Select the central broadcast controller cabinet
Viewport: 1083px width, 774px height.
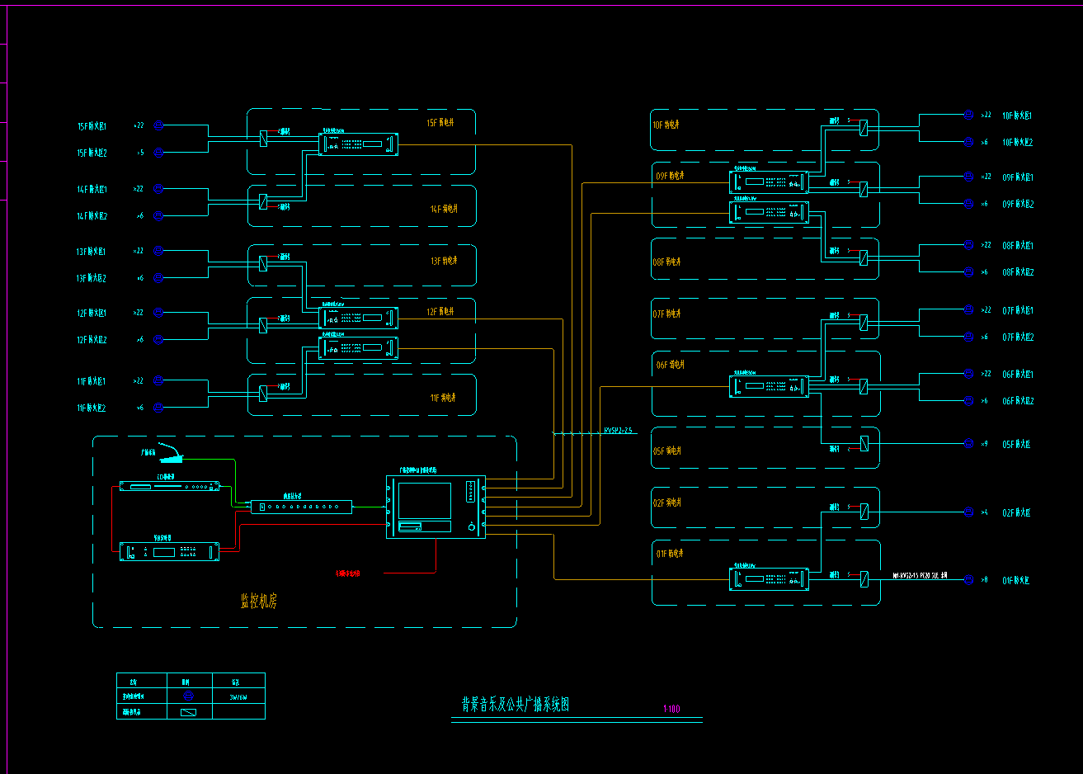436,507
